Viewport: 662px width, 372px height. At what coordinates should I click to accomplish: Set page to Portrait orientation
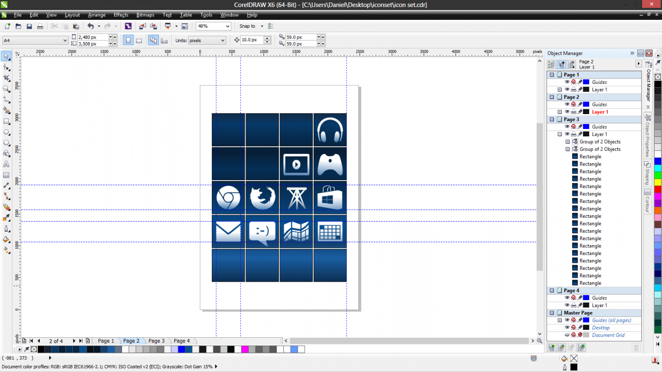[128, 40]
